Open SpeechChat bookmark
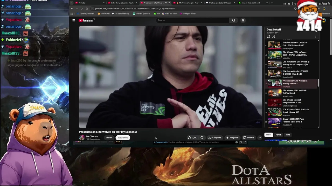This screenshot has height=186, width=332. [x=104, y=14]
